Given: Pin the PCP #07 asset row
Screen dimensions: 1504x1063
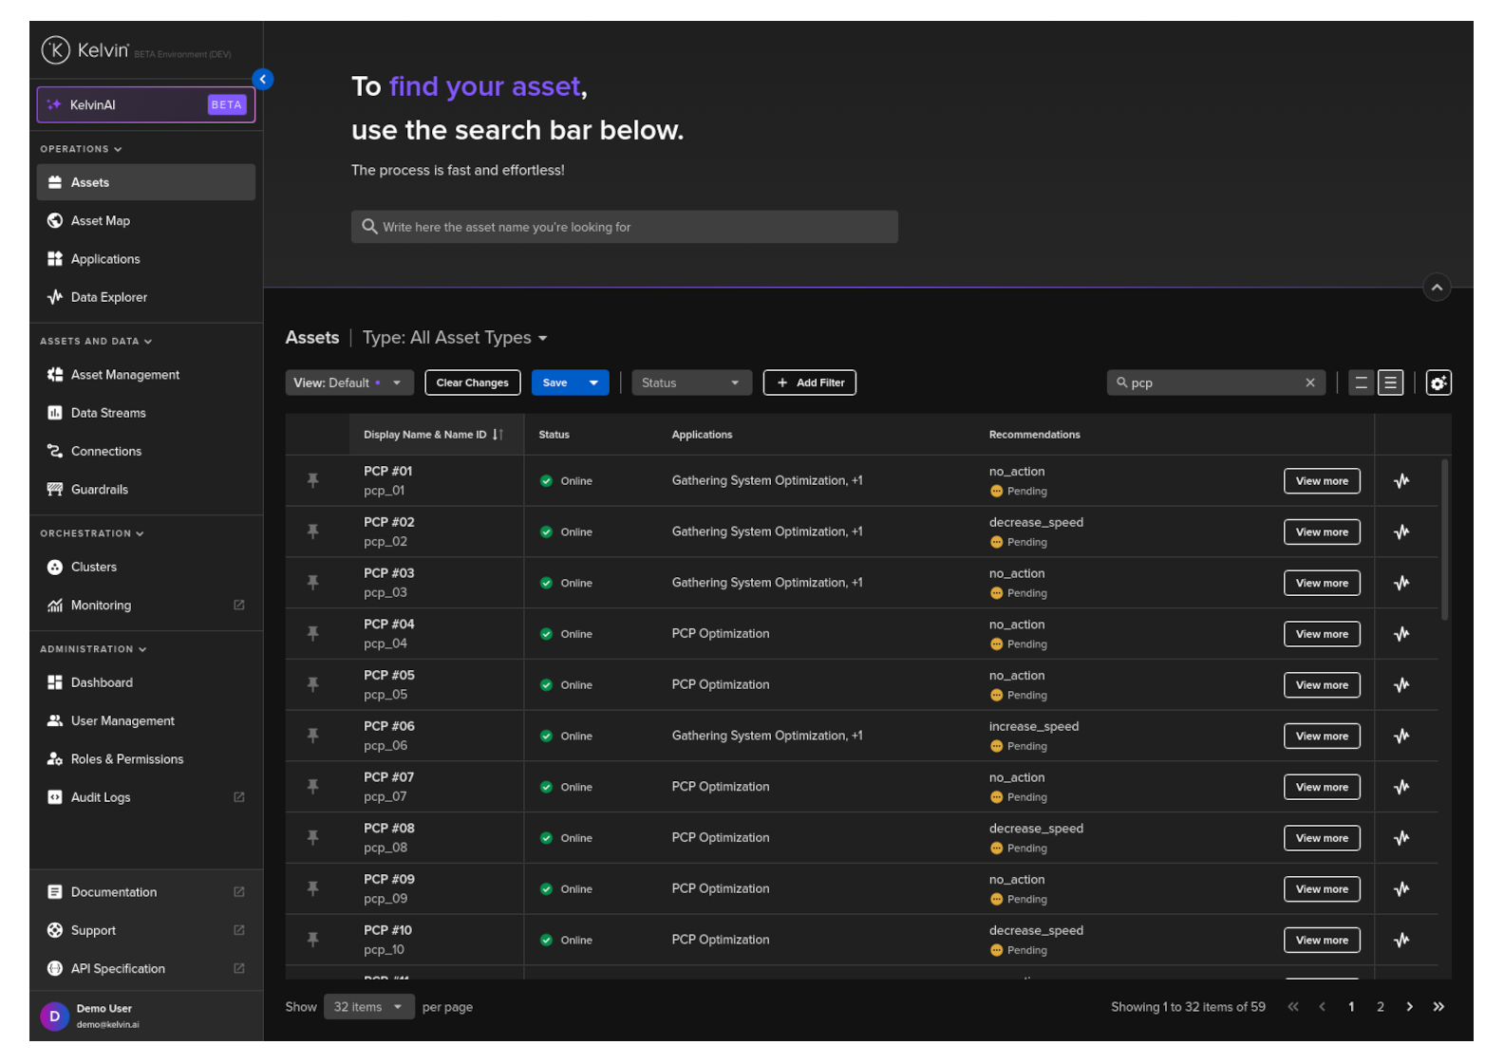Looking at the screenshot, I should (x=312, y=787).
